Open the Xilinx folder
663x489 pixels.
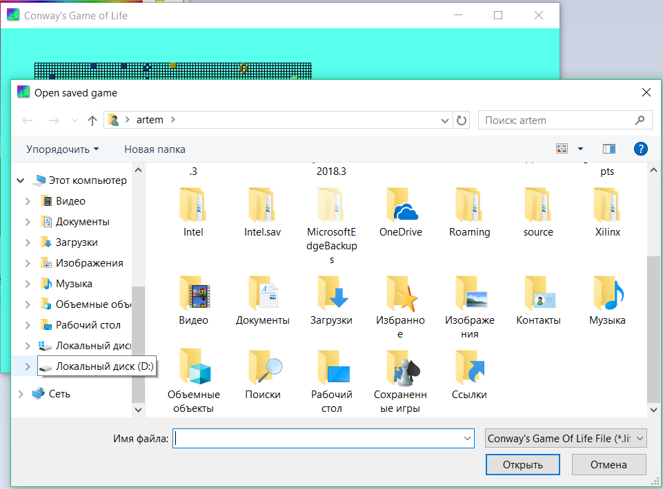(x=607, y=212)
